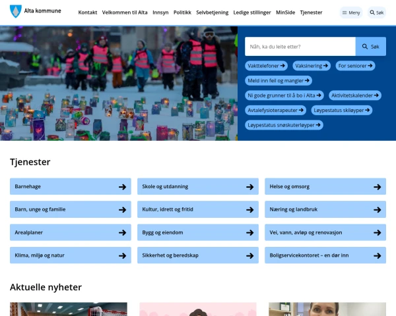This screenshot has height=316, width=396.
Task: Click arrow icon on Helse og omsorg
Action: pyautogui.click(x=377, y=187)
